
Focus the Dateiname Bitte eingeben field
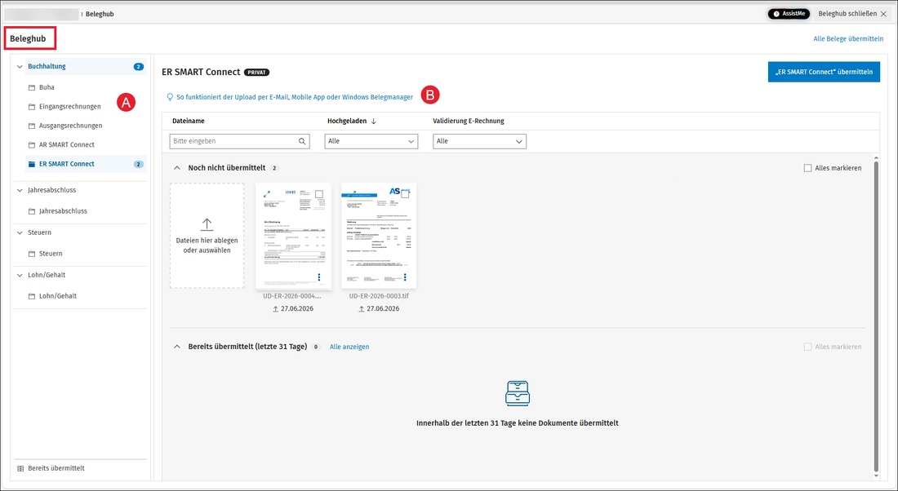pyautogui.click(x=239, y=141)
